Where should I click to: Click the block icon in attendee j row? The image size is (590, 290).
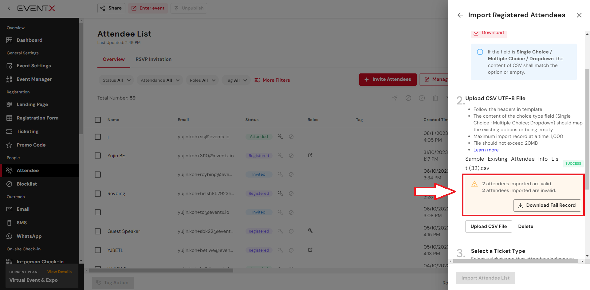[291, 137]
